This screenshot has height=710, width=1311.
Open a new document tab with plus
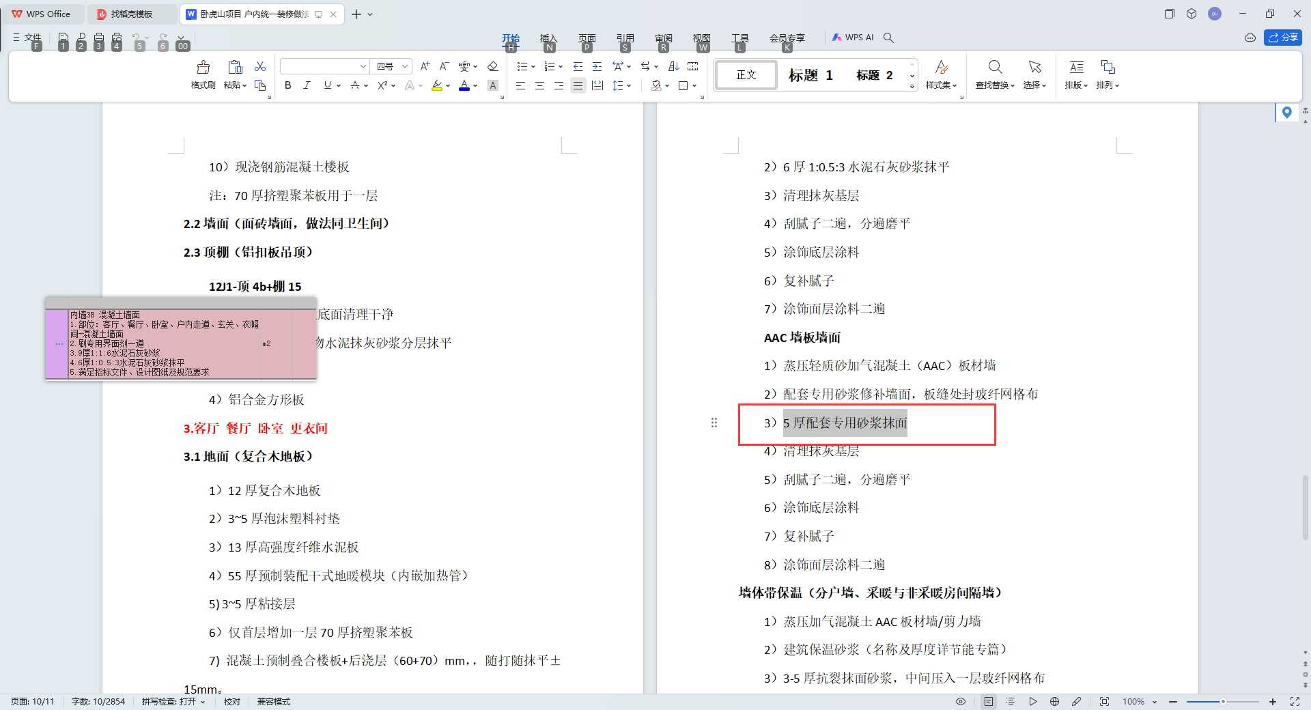356,14
